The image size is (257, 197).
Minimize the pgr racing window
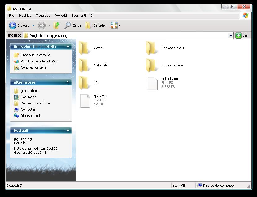pyautogui.click(x=225, y=7)
